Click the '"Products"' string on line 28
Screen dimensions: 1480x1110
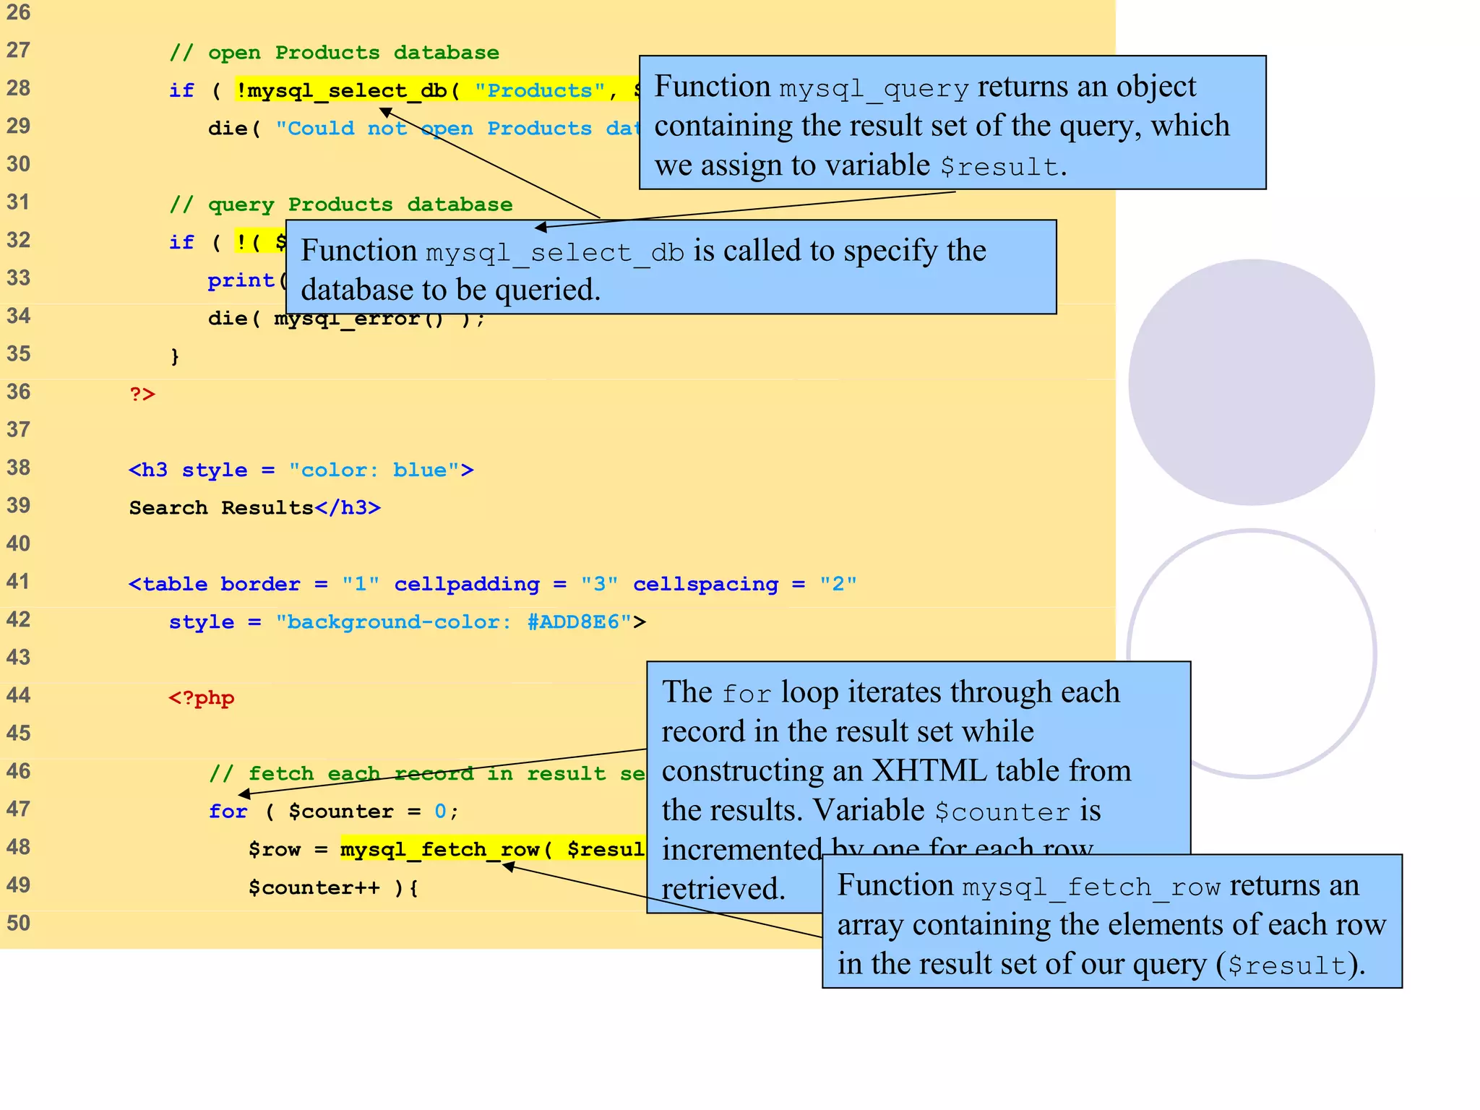[x=540, y=90]
